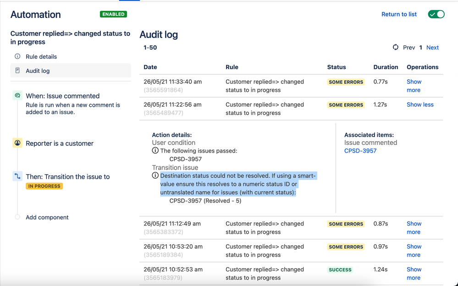Click the ENABLED status badge
The height and width of the screenshot is (286, 458).
(x=113, y=14)
